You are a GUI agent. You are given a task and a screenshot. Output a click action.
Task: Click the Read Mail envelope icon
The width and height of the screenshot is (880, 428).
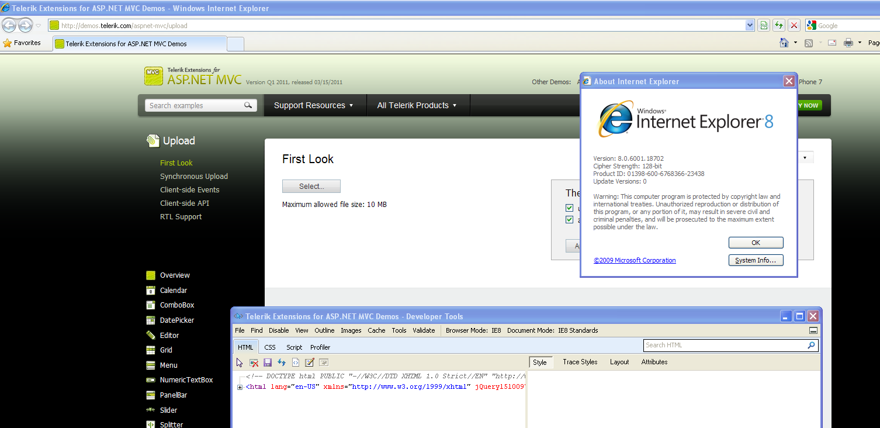[832, 43]
